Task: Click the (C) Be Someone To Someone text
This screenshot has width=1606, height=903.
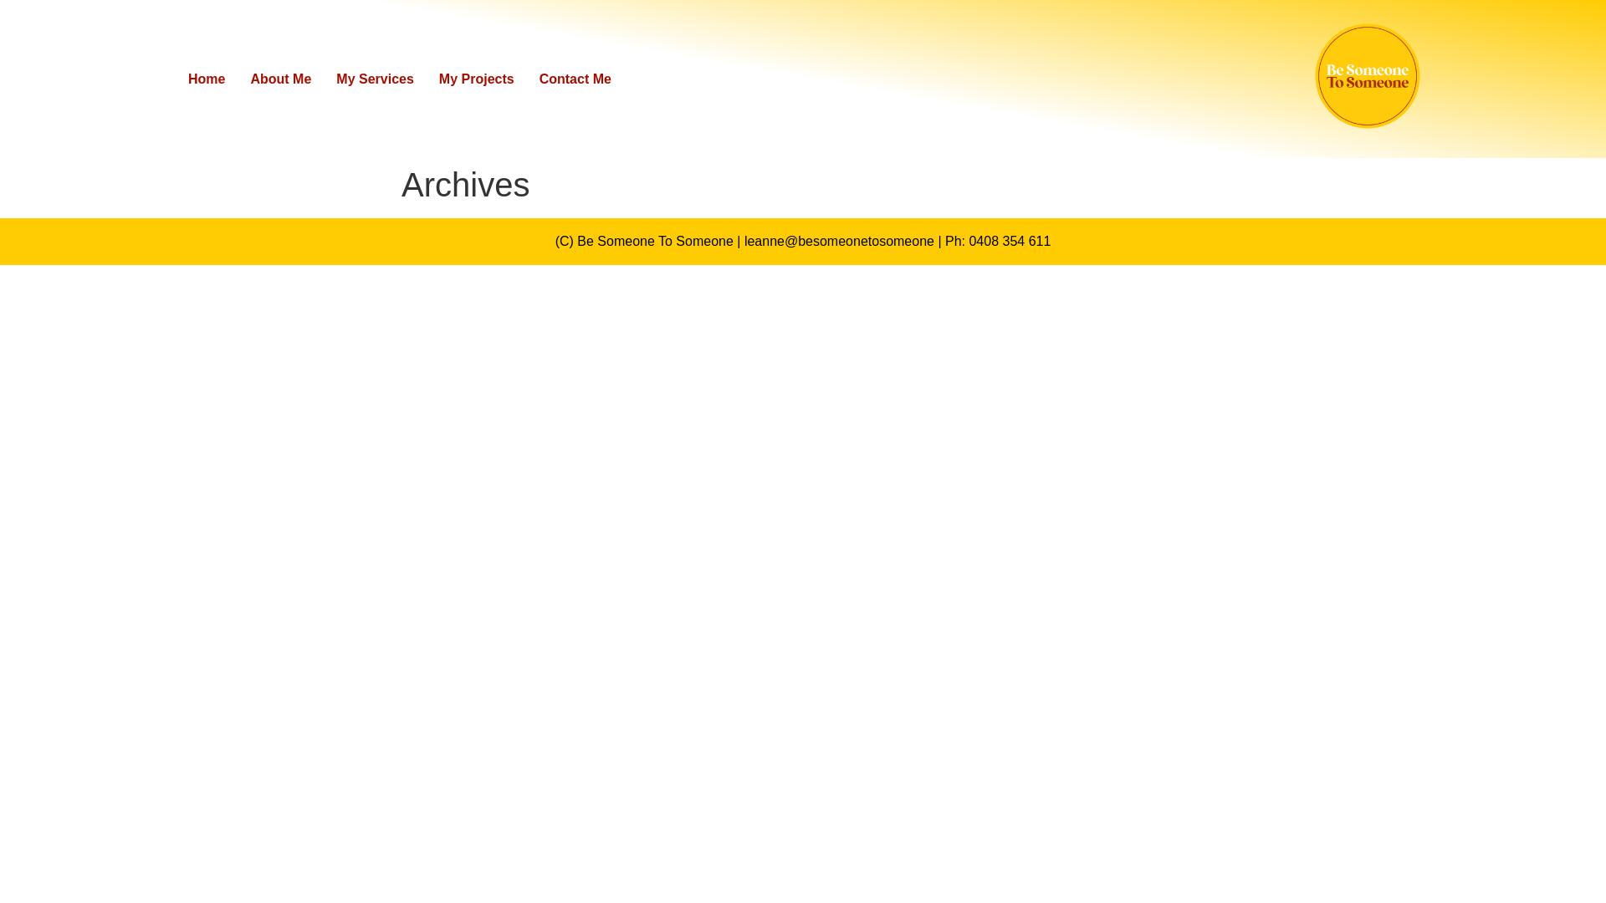Action: [644, 242]
